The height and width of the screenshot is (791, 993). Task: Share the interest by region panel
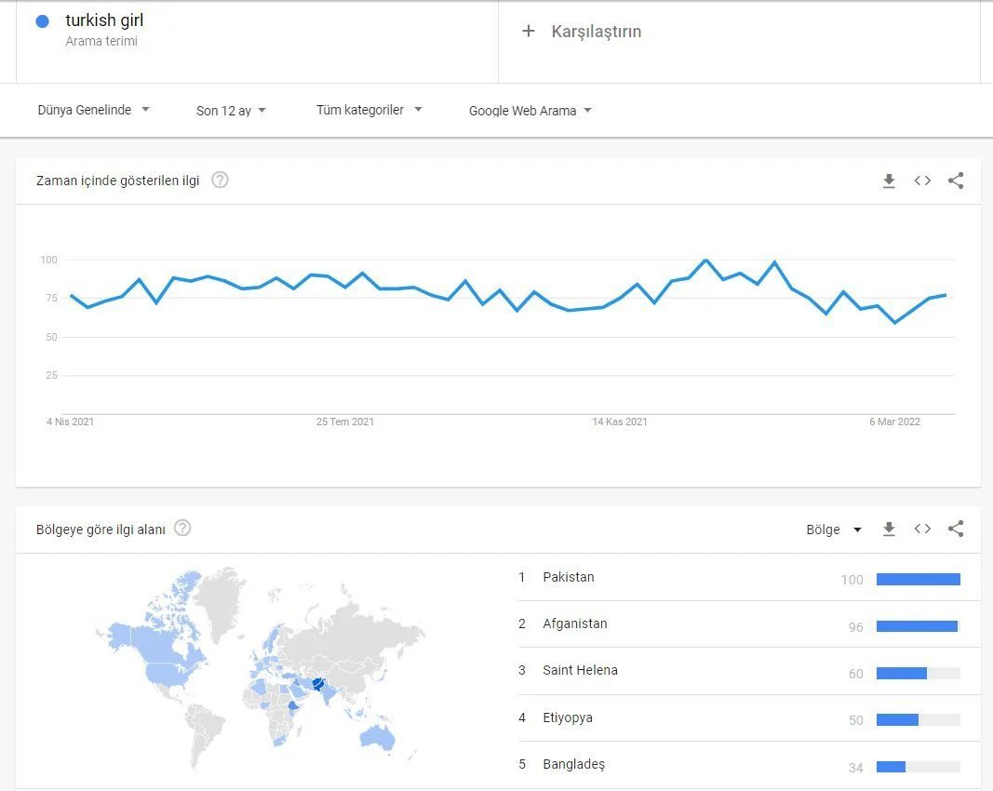coord(956,530)
